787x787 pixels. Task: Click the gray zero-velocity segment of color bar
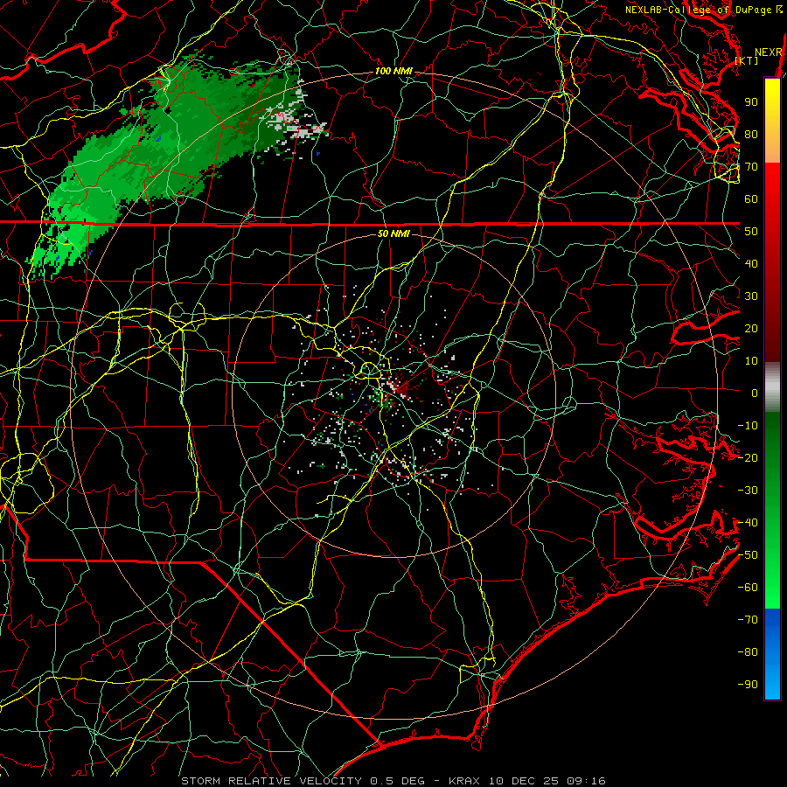772,387
